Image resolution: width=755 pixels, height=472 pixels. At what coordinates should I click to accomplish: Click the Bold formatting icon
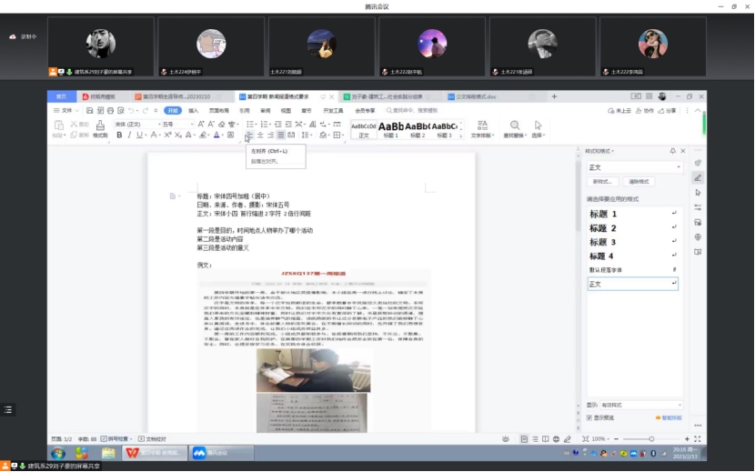tap(119, 135)
